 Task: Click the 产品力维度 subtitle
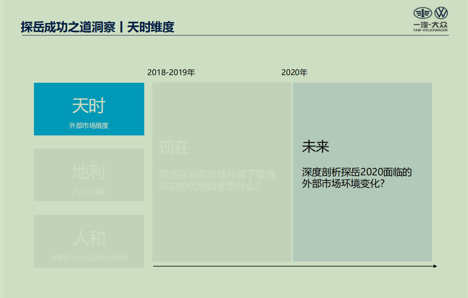coord(89,192)
